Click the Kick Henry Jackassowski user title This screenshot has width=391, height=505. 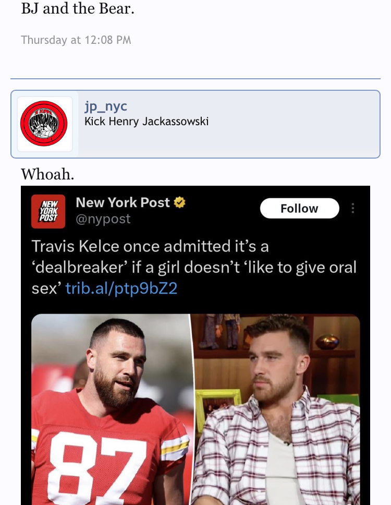146,122
